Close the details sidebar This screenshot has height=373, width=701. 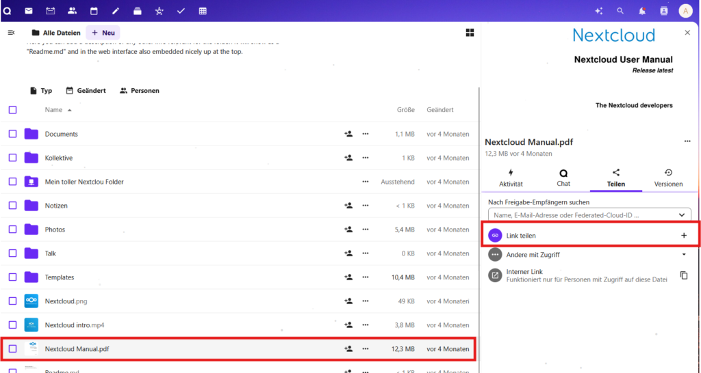(x=687, y=33)
